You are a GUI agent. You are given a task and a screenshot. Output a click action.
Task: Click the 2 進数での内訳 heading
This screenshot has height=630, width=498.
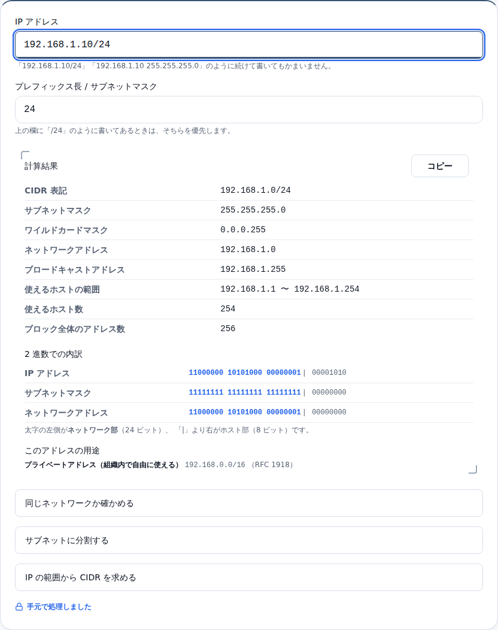coord(53,354)
